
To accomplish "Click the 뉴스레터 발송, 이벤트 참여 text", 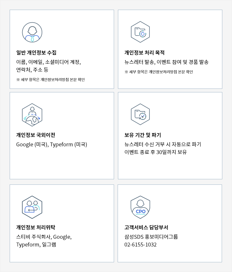I will [x=166, y=62].
